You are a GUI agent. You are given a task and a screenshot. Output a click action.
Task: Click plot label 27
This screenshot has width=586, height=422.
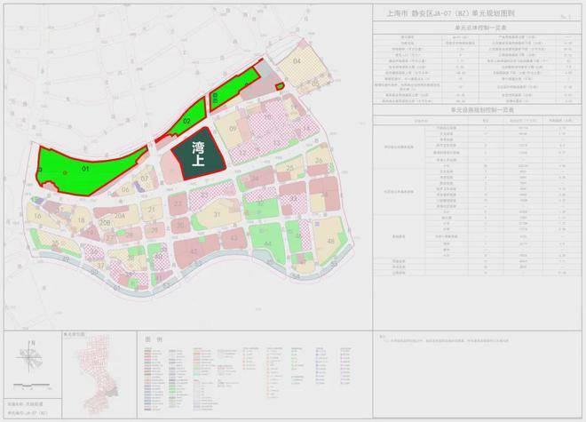110,238
